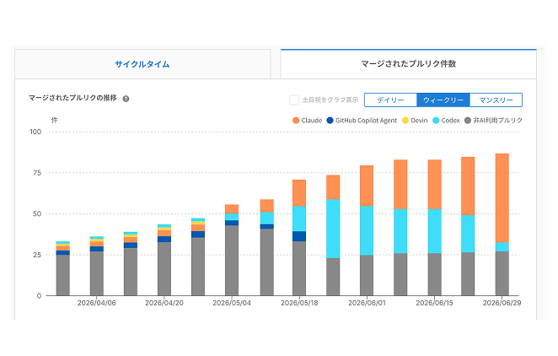
Task: Enable the 土日祝をグラフ表示 checkbox
Action: [x=294, y=100]
